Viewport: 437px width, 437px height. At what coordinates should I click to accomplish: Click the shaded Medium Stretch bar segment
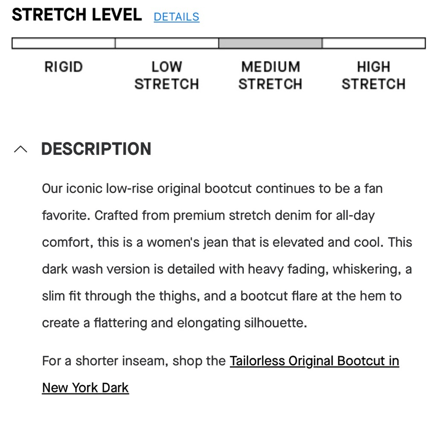pos(271,43)
